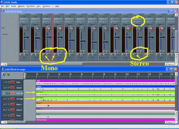Click the OH Right track audio icon
Image resolution: width=179 pixels, height=129 pixels.
(13, 99)
